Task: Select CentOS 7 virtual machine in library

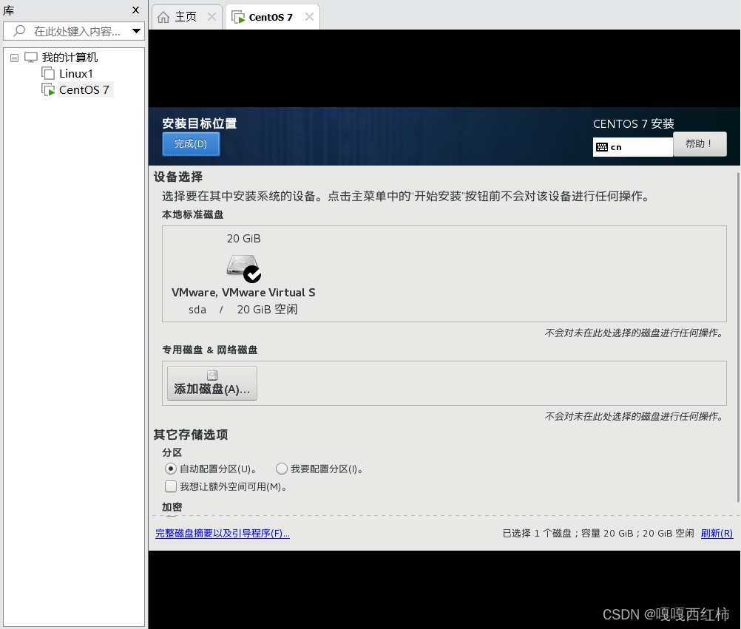Action: click(x=84, y=89)
